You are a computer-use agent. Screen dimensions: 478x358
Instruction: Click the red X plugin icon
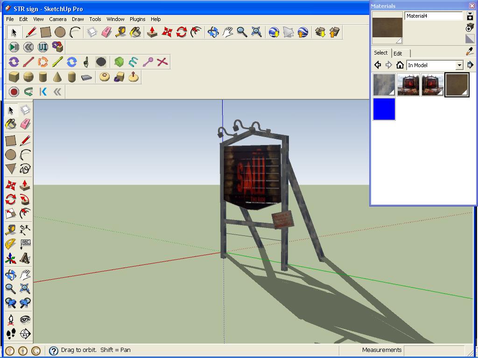[162, 62]
